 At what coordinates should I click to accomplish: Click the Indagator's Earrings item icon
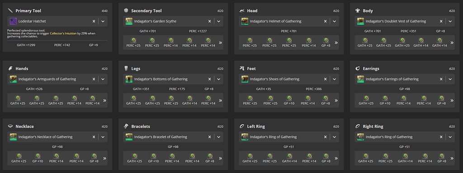(x=360, y=79)
